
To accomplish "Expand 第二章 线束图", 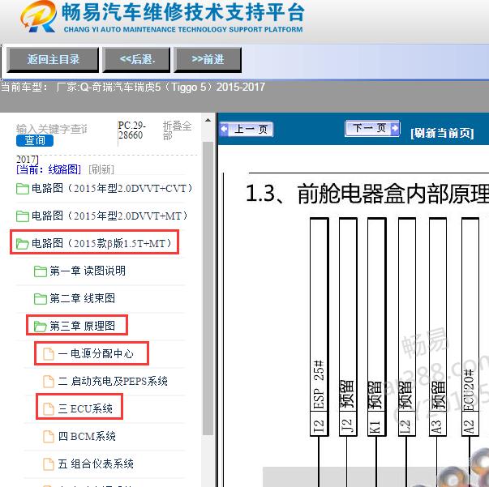I will pos(83,298).
